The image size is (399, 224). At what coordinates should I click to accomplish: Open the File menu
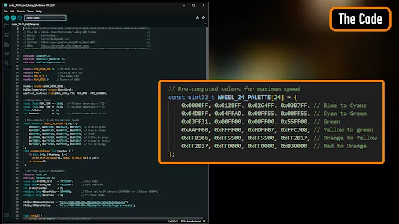pos(6,11)
